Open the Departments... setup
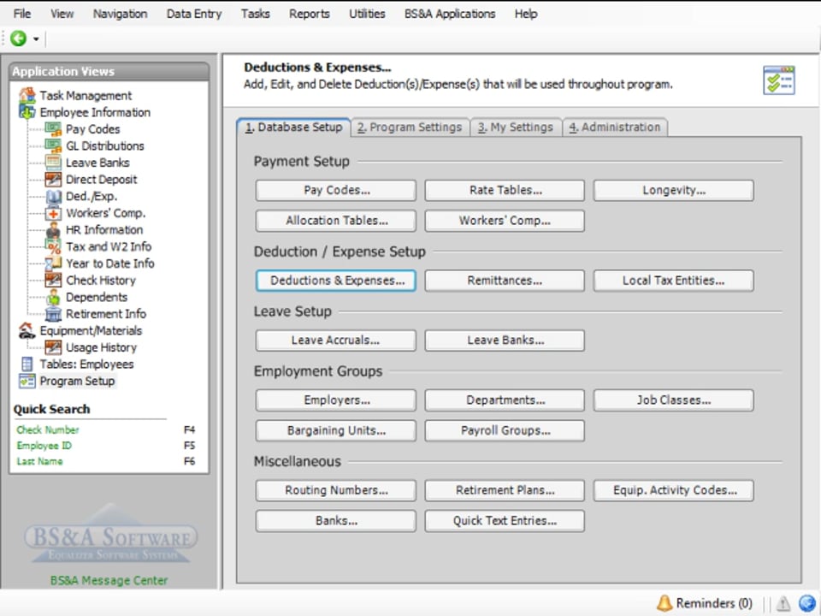 [505, 400]
